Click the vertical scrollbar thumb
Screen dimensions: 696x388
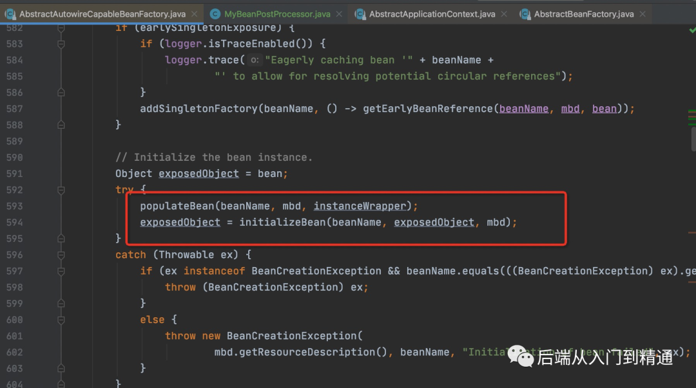click(693, 139)
